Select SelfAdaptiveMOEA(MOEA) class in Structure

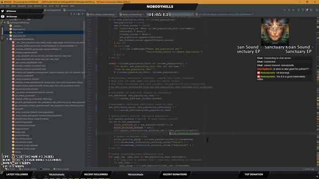tap(22, 39)
